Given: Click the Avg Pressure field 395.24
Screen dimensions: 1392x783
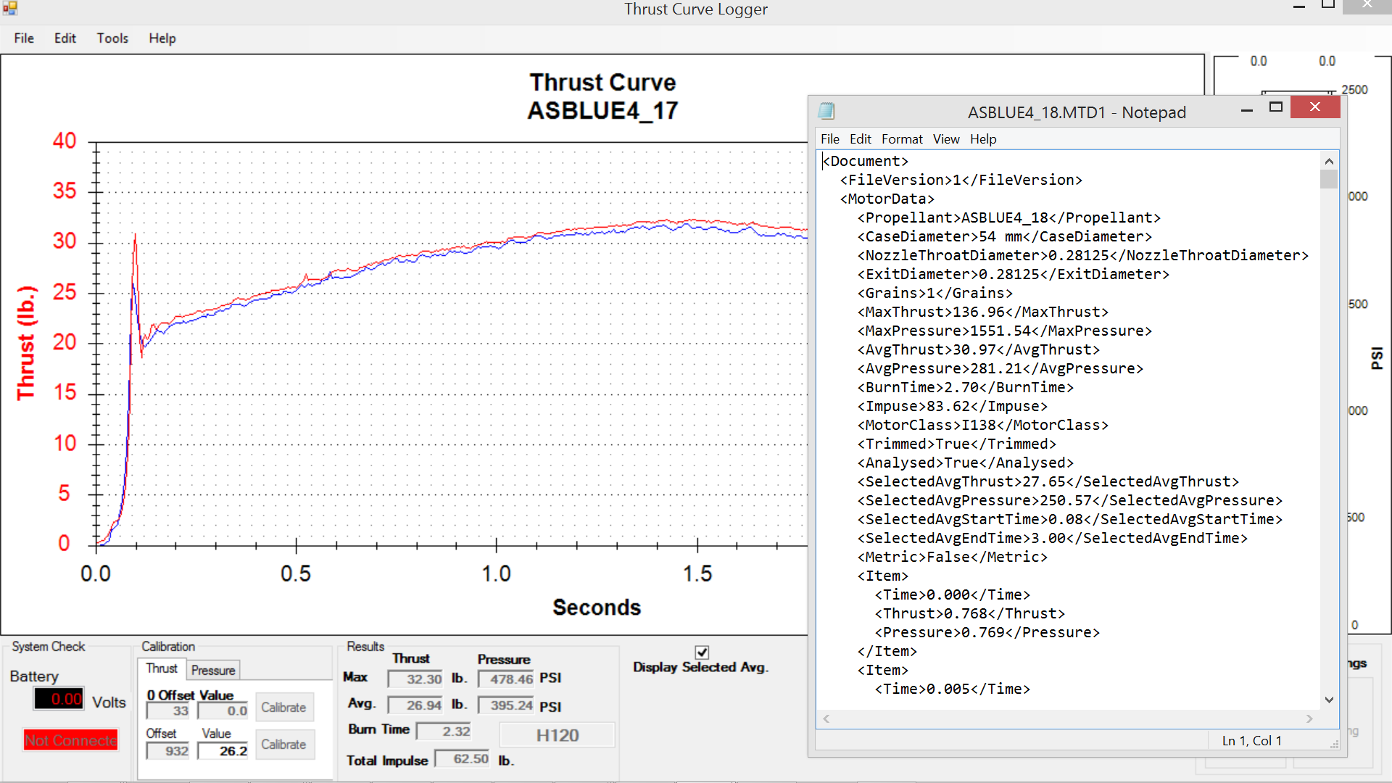Looking at the screenshot, I should pos(506,705).
